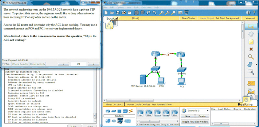Select the End Devices category icon

pos(108,121)
